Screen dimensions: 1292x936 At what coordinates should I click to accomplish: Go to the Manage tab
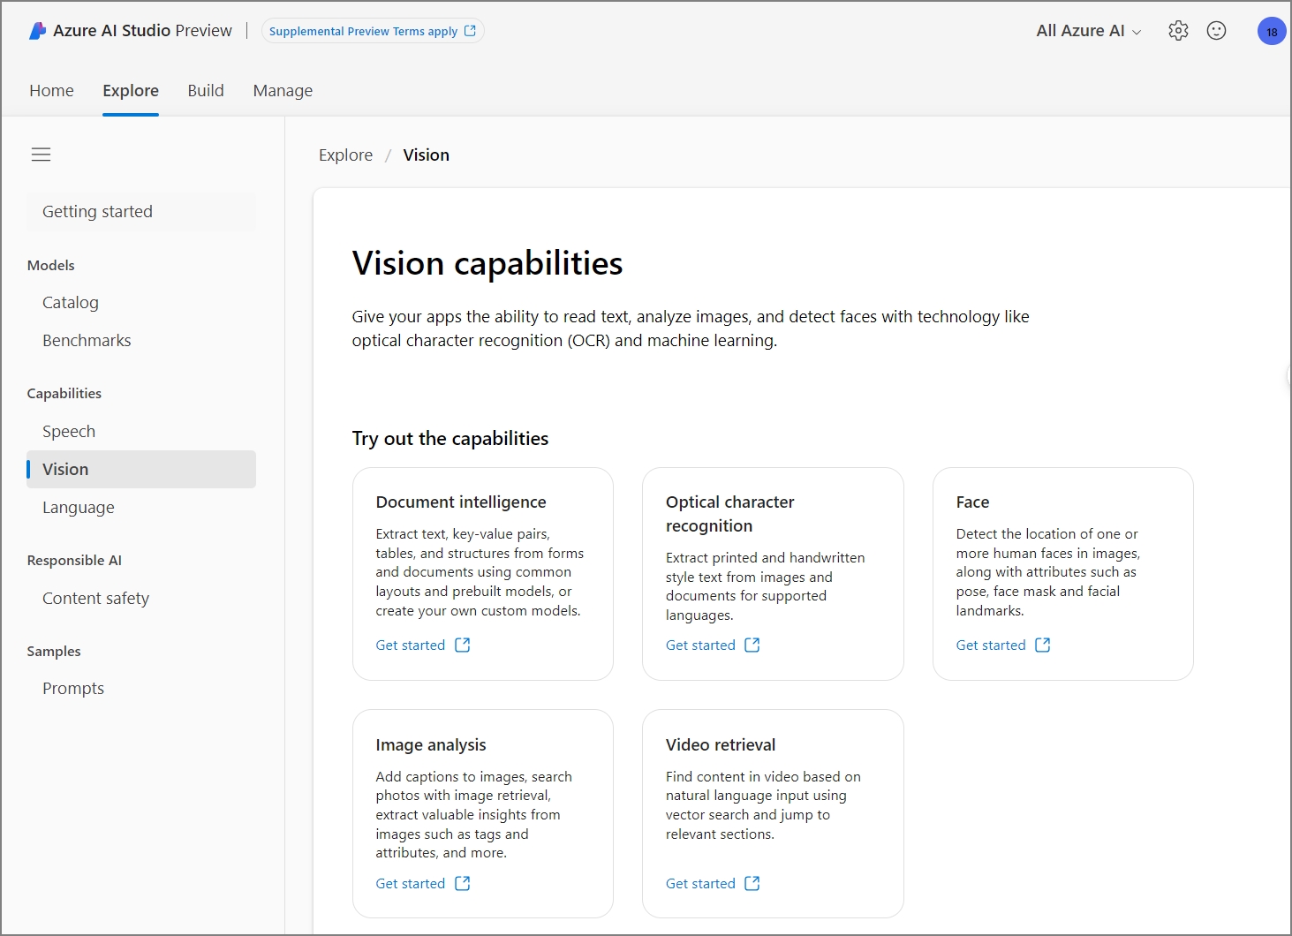(283, 91)
